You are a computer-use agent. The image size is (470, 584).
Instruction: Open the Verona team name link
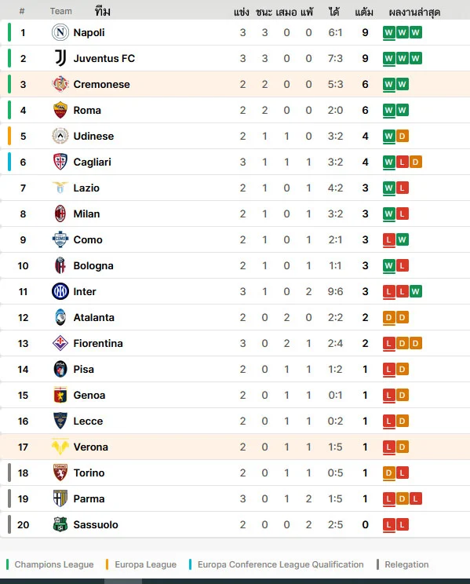pyautogui.click(x=90, y=447)
